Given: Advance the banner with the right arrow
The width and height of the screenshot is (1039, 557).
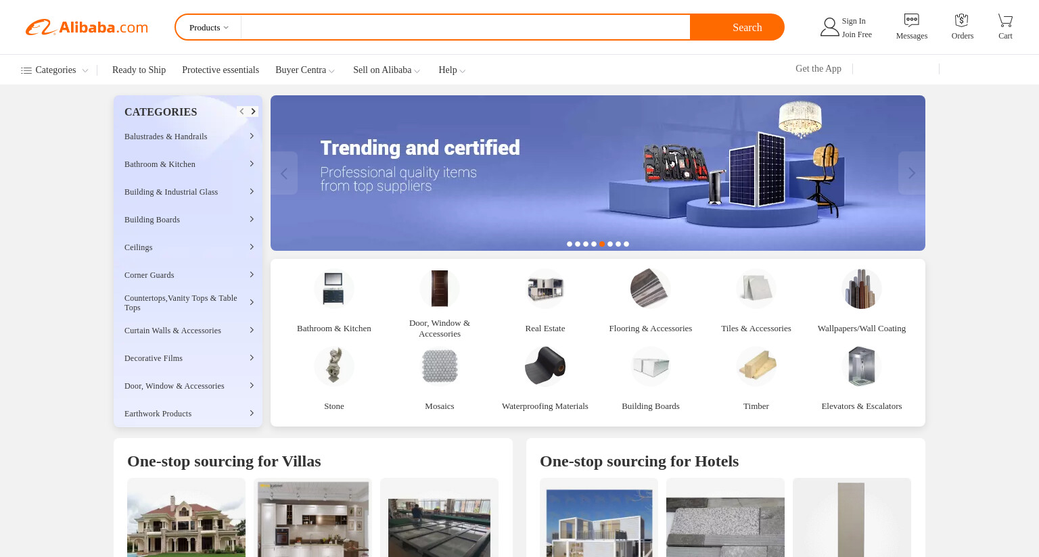Looking at the screenshot, I should (x=911, y=173).
